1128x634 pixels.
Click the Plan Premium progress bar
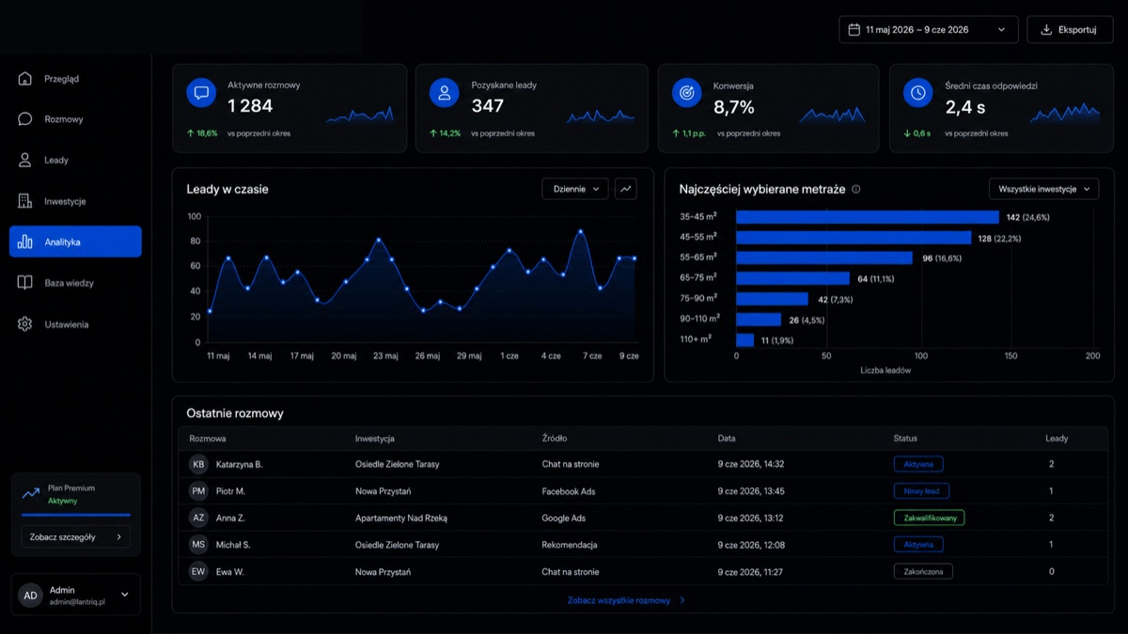[75, 515]
